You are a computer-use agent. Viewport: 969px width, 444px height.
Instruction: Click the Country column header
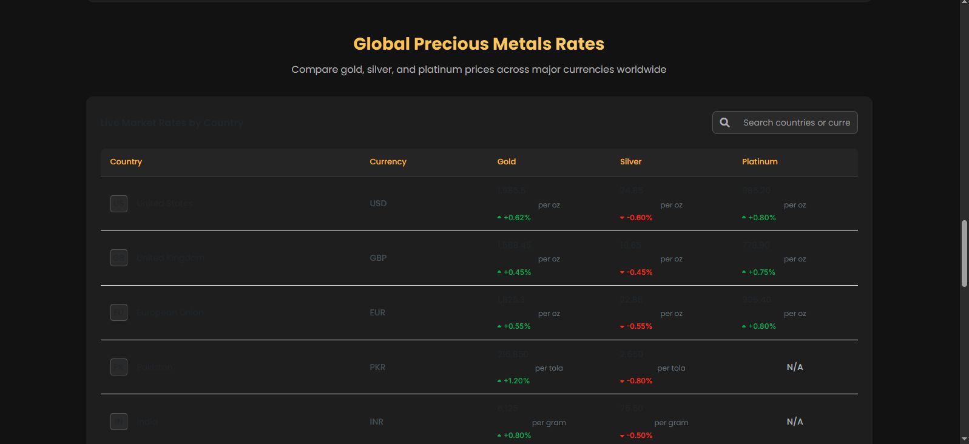point(126,162)
